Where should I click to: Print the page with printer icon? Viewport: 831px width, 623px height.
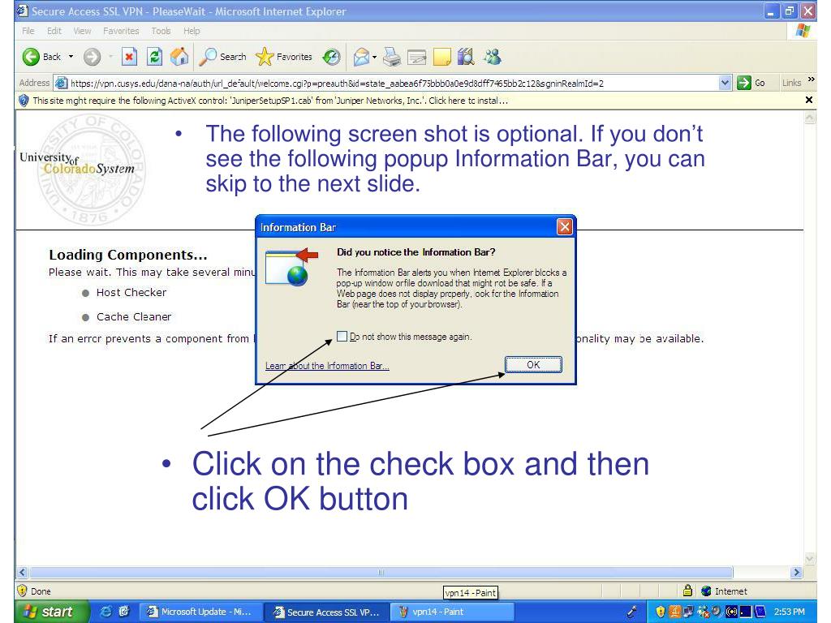392,57
